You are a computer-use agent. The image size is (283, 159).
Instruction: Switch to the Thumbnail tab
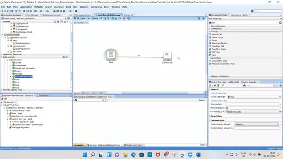pyautogui.click(x=43, y=95)
